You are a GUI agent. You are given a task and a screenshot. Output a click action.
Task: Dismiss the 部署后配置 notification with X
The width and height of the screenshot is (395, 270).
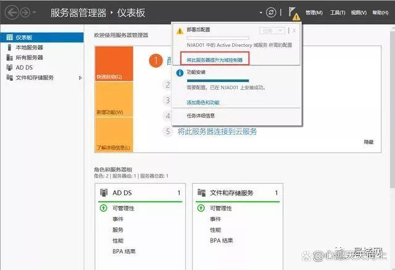[x=294, y=31]
